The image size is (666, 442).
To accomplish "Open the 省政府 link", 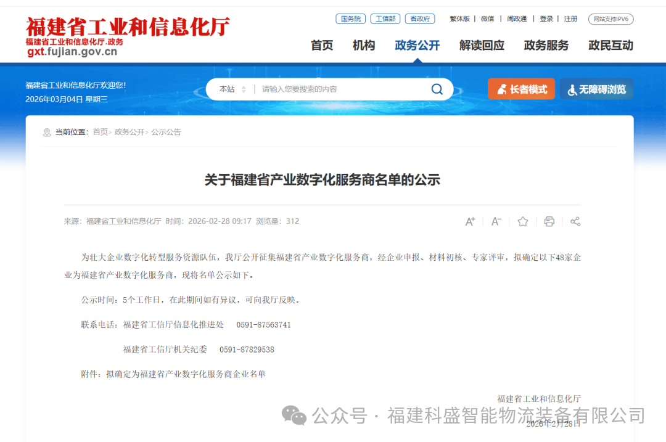I will 419,19.
